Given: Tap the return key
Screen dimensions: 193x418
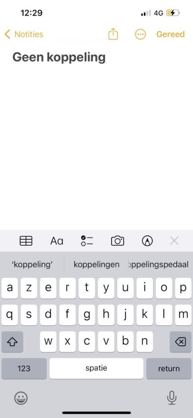Looking at the screenshot, I should 169,368.
